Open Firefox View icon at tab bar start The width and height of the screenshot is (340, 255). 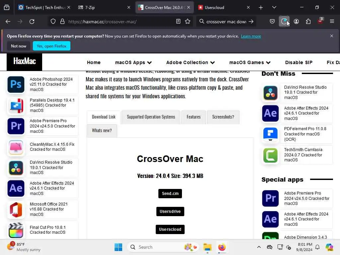[7, 7]
